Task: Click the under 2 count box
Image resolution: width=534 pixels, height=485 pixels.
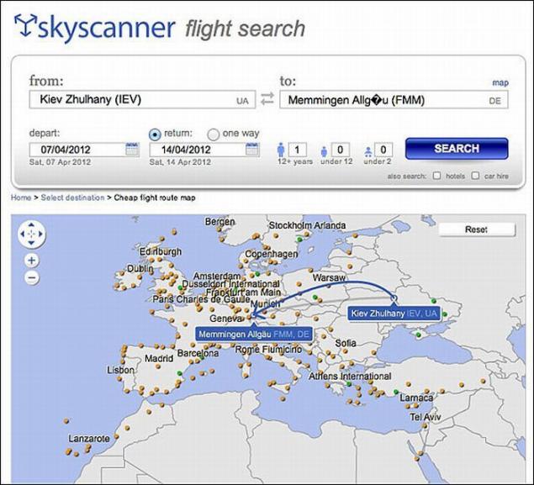Action: (383, 150)
